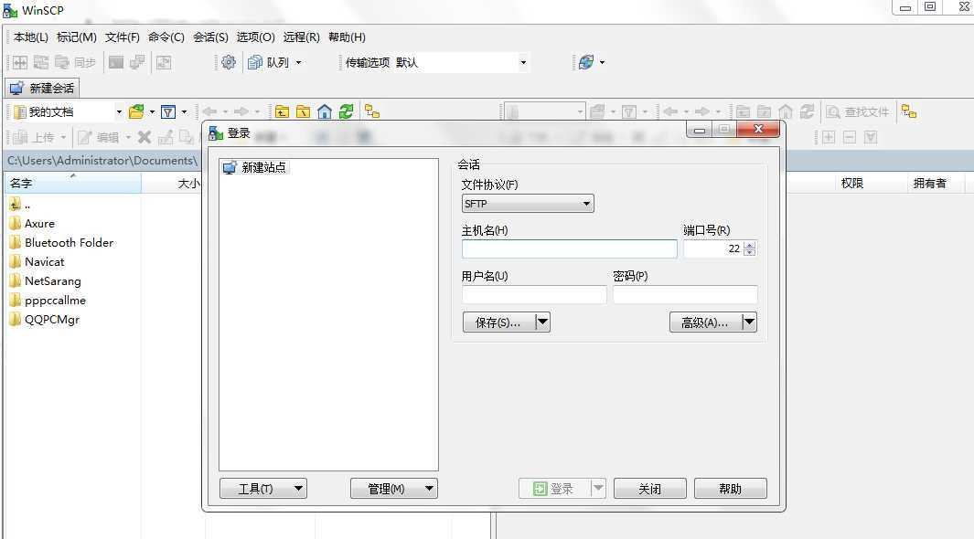The width and height of the screenshot is (974, 539).
Task: Open the 文件协议 SFTP dropdown
Action: (528, 204)
